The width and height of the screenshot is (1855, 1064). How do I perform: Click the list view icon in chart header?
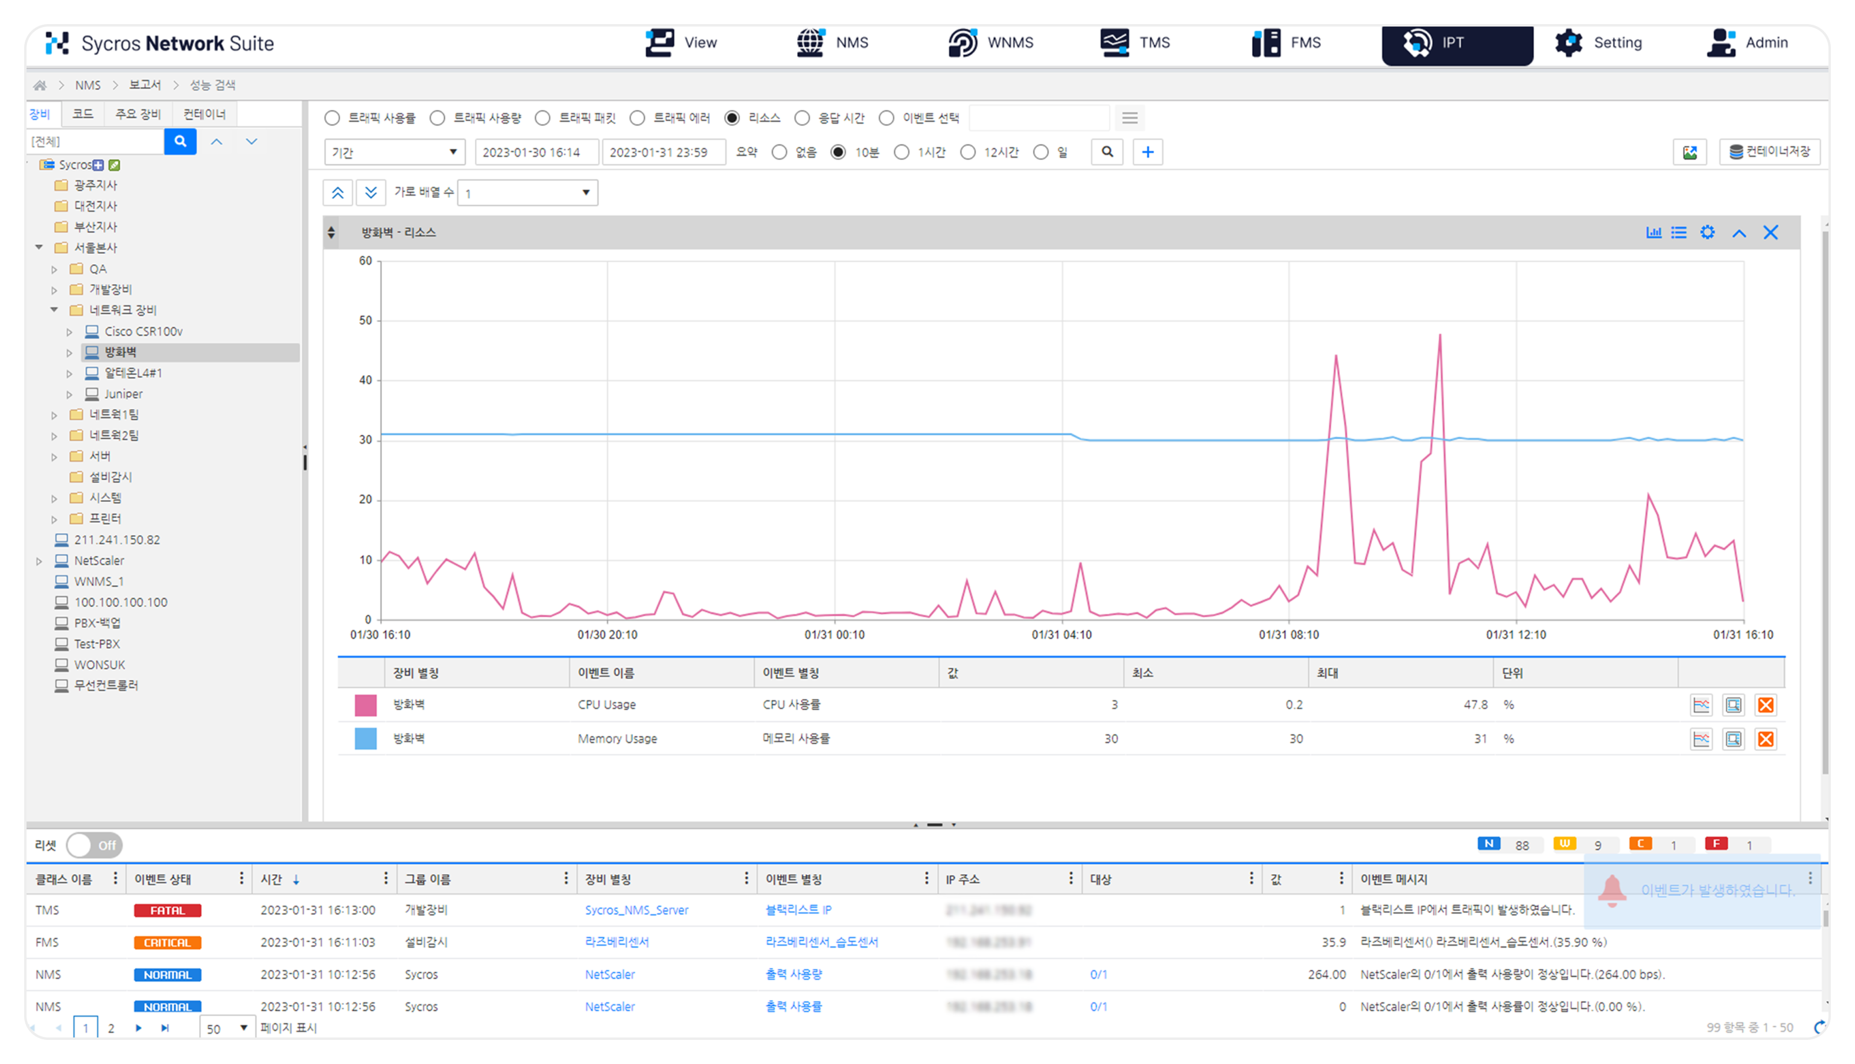1679,232
